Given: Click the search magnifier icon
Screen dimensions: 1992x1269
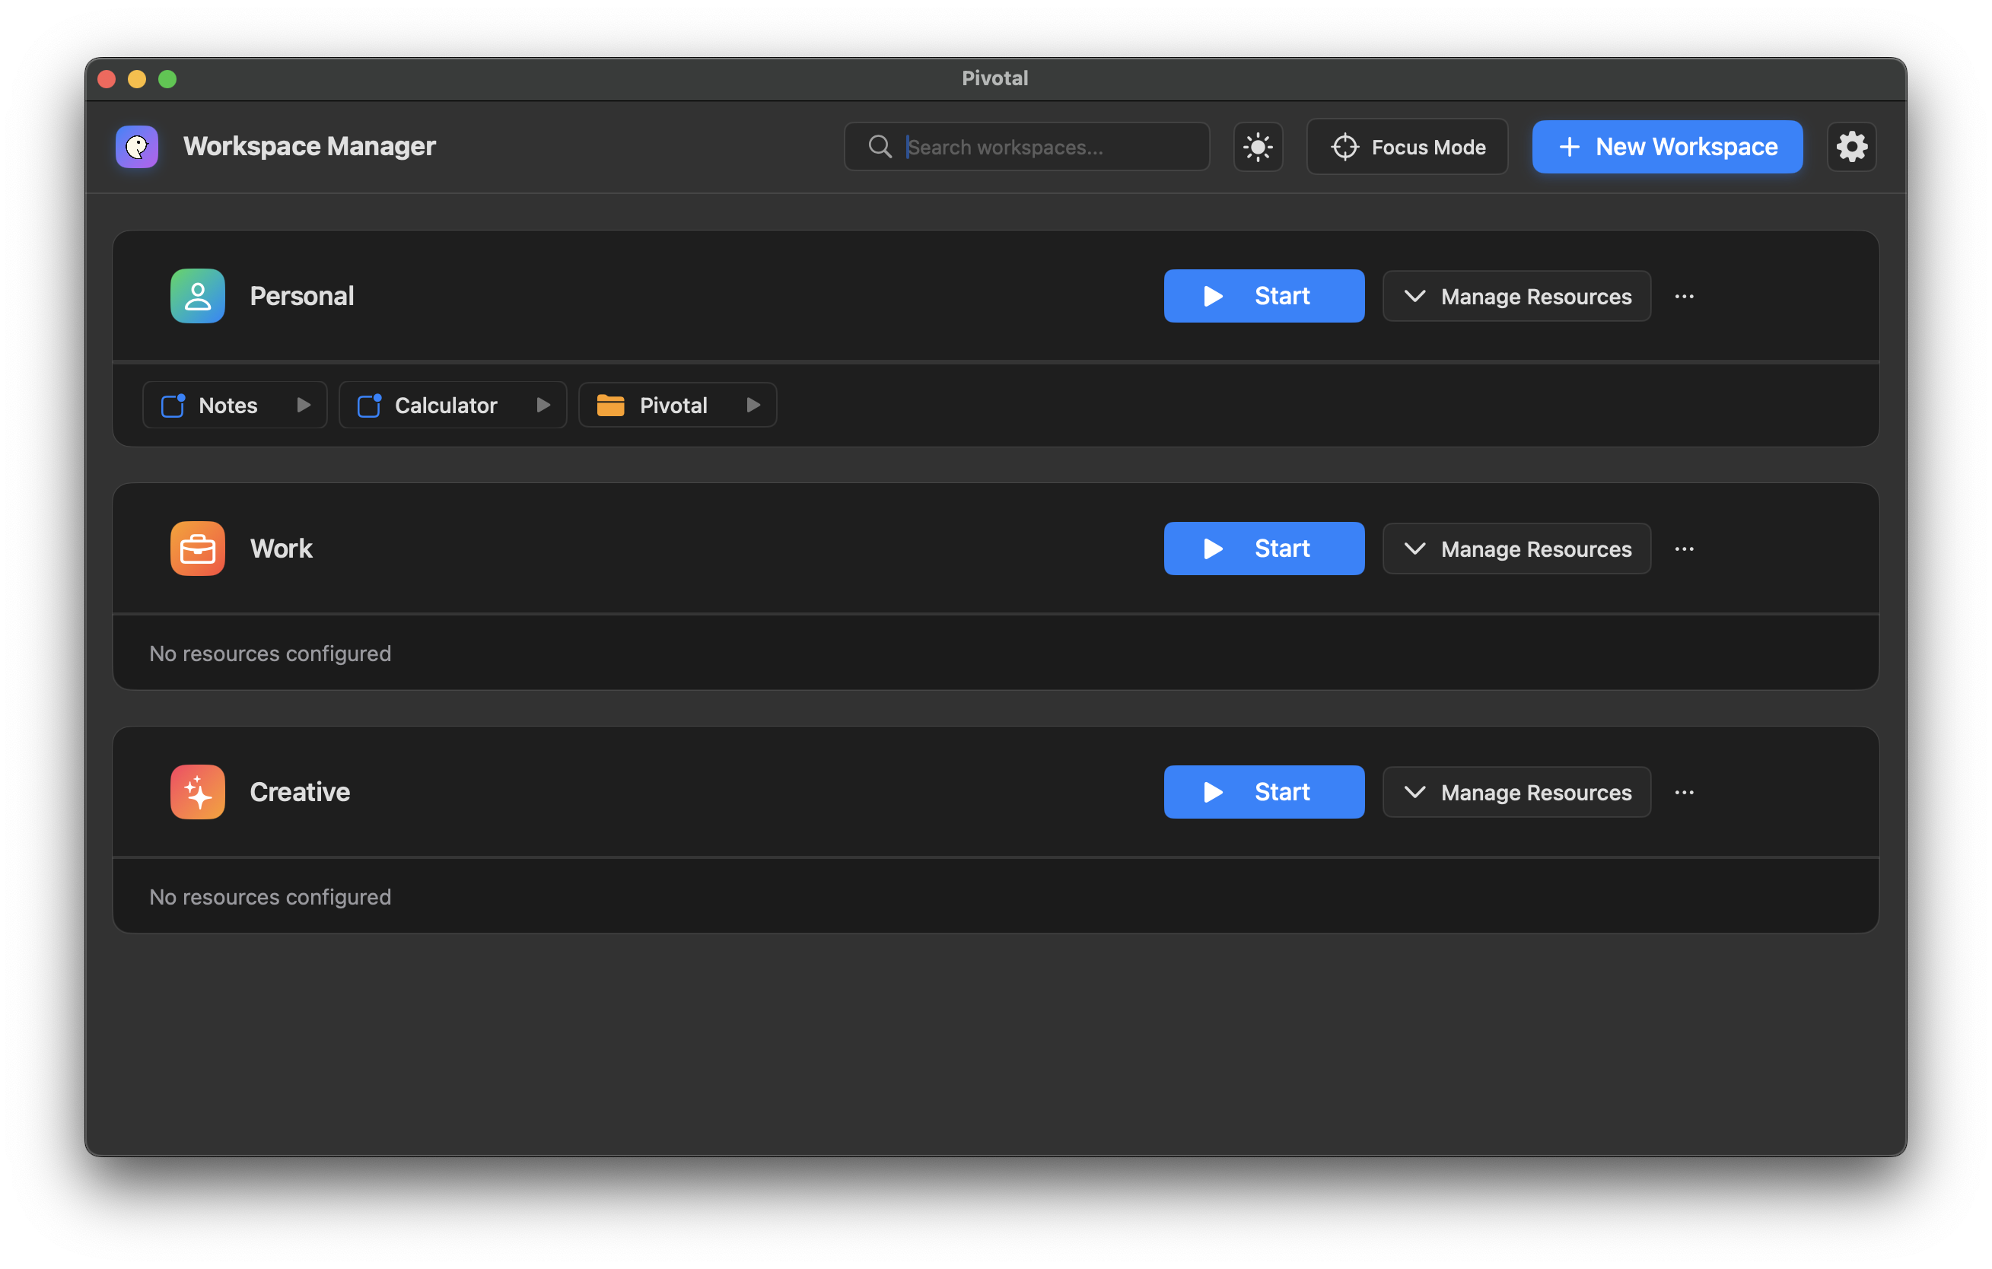Looking at the screenshot, I should click(x=880, y=146).
